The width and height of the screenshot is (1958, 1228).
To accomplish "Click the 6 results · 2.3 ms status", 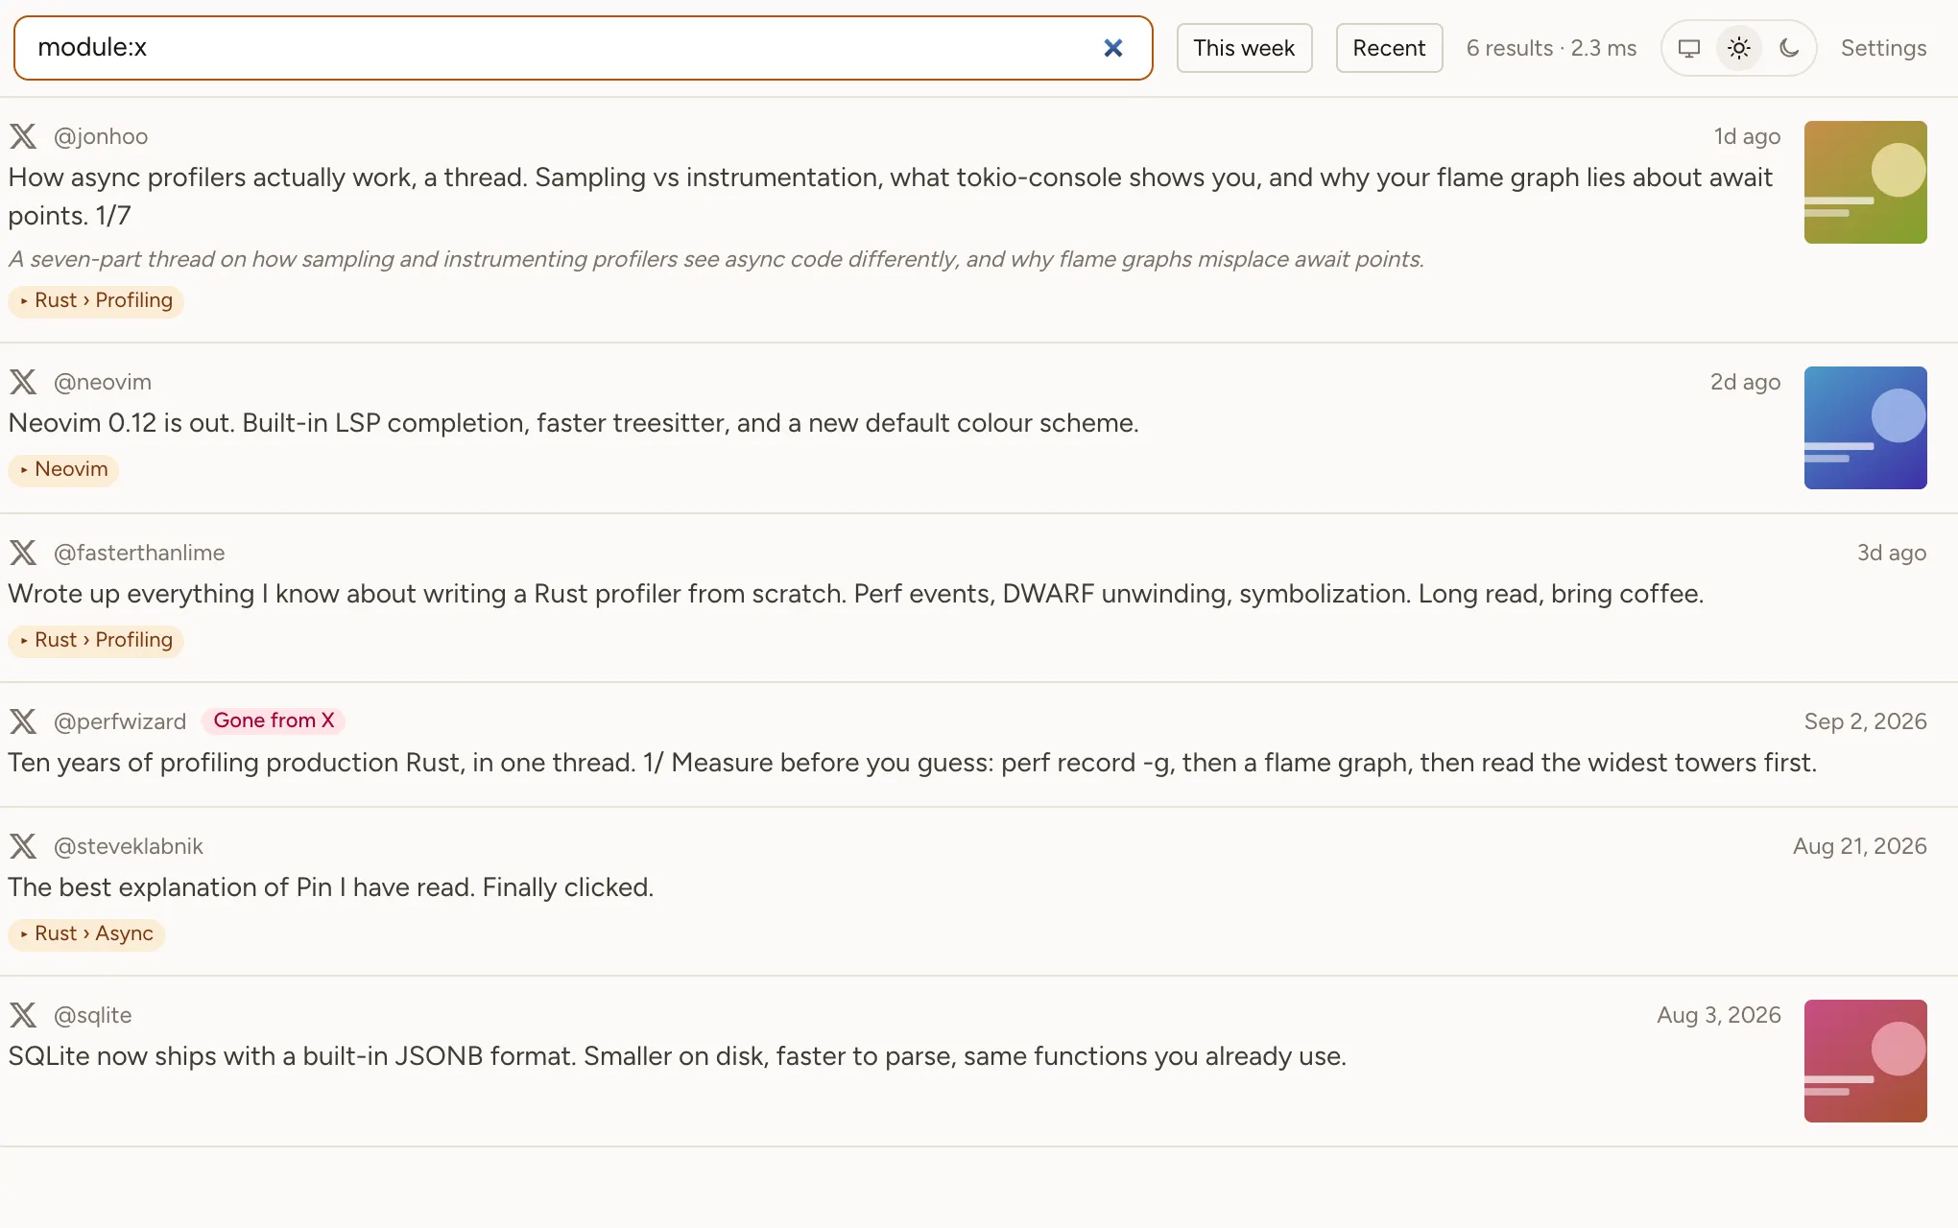I will [1551, 48].
